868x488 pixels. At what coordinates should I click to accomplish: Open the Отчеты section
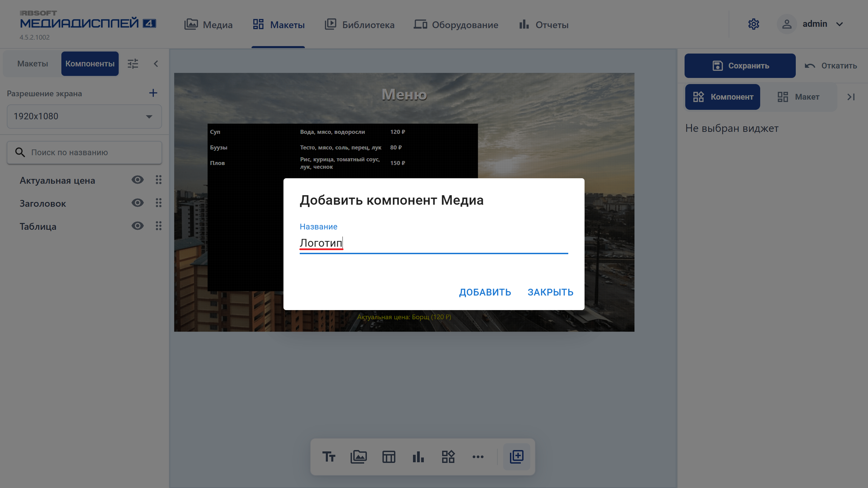coord(544,24)
